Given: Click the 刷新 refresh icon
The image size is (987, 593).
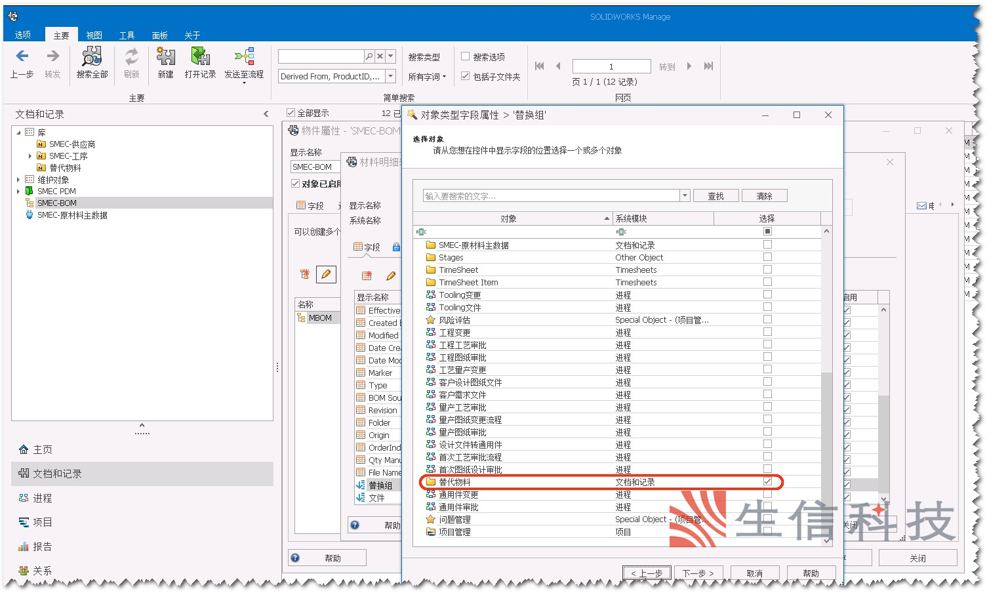Looking at the screenshot, I should click(132, 56).
